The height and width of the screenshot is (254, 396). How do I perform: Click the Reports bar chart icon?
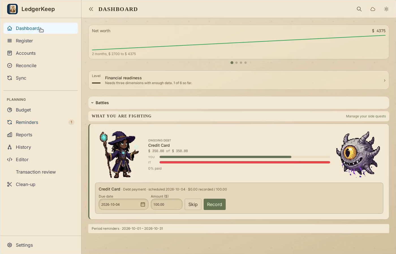click(x=10, y=135)
